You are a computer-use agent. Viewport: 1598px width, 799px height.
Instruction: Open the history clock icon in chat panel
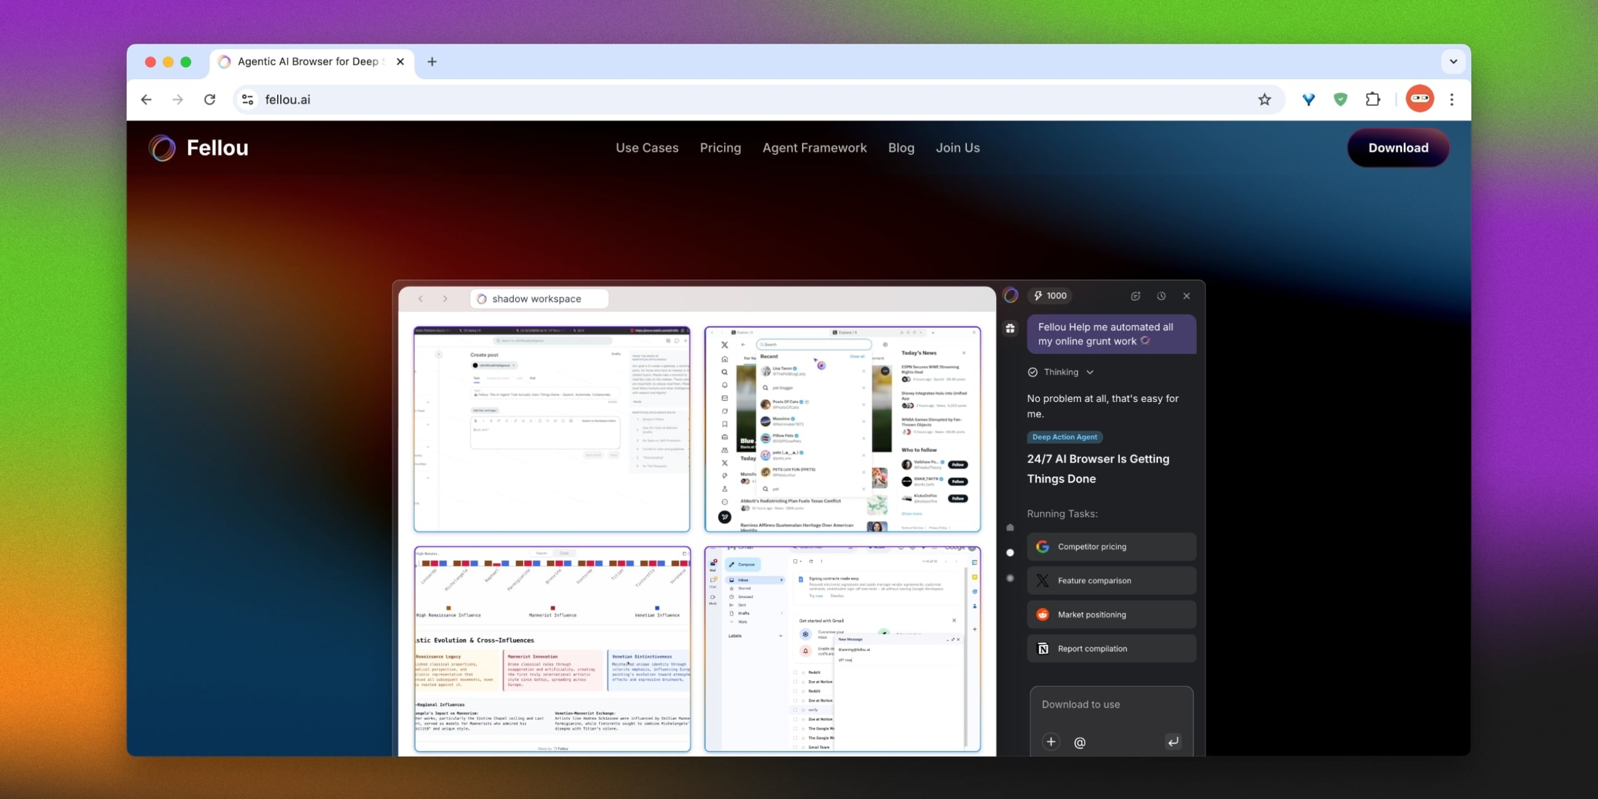click(x=1161, y=296)
